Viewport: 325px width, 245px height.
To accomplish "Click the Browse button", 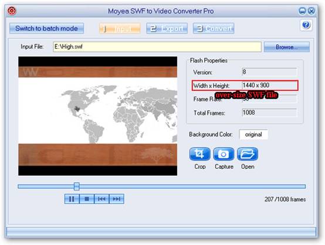I will [x=287, y=47].
